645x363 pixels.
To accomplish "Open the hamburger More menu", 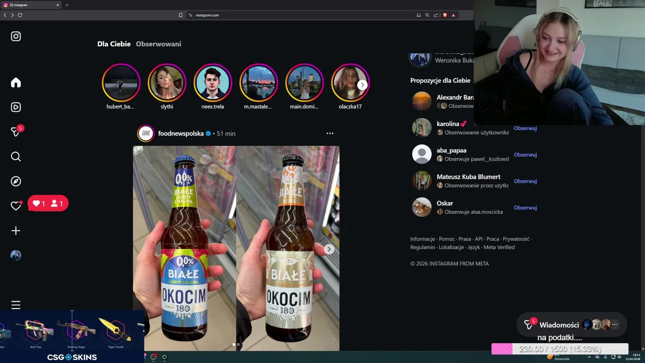I will (x=16, y=305).
